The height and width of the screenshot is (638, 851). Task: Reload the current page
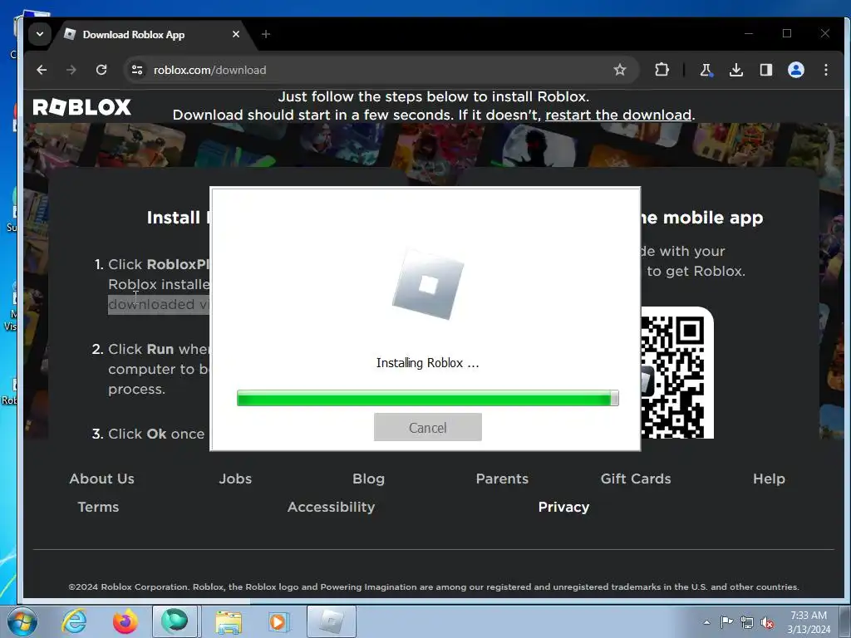[x=101, y=70]
